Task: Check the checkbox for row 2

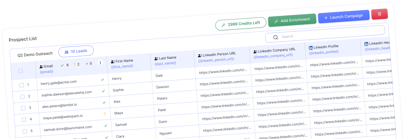Action: coord(22,97)
